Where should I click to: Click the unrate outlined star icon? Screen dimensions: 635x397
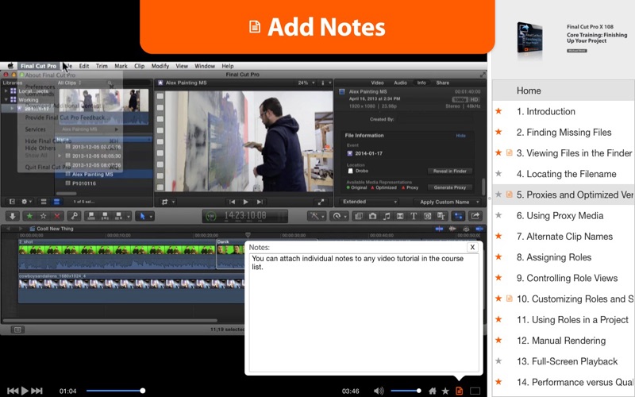click(44, 216)
